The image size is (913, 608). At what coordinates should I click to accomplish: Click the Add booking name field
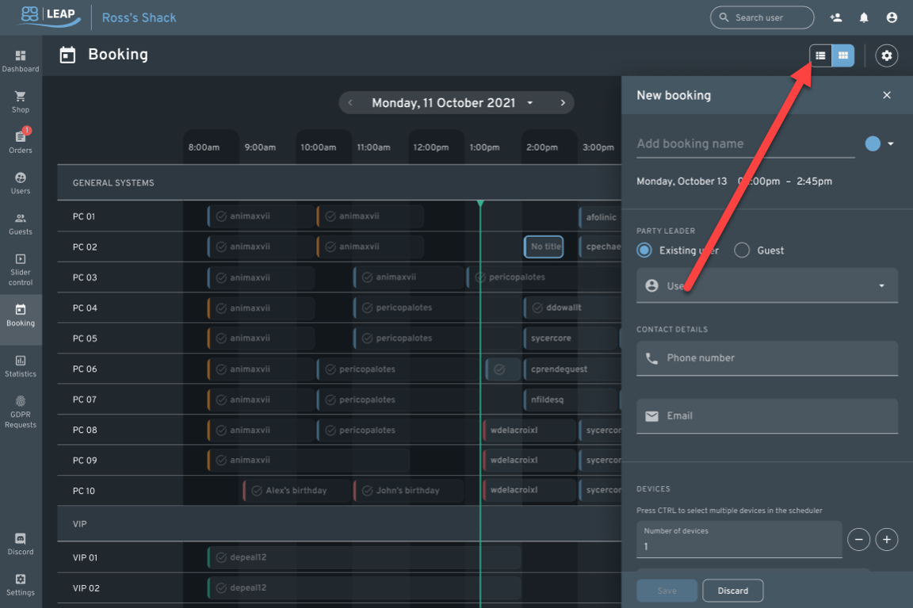coord(713,143)
